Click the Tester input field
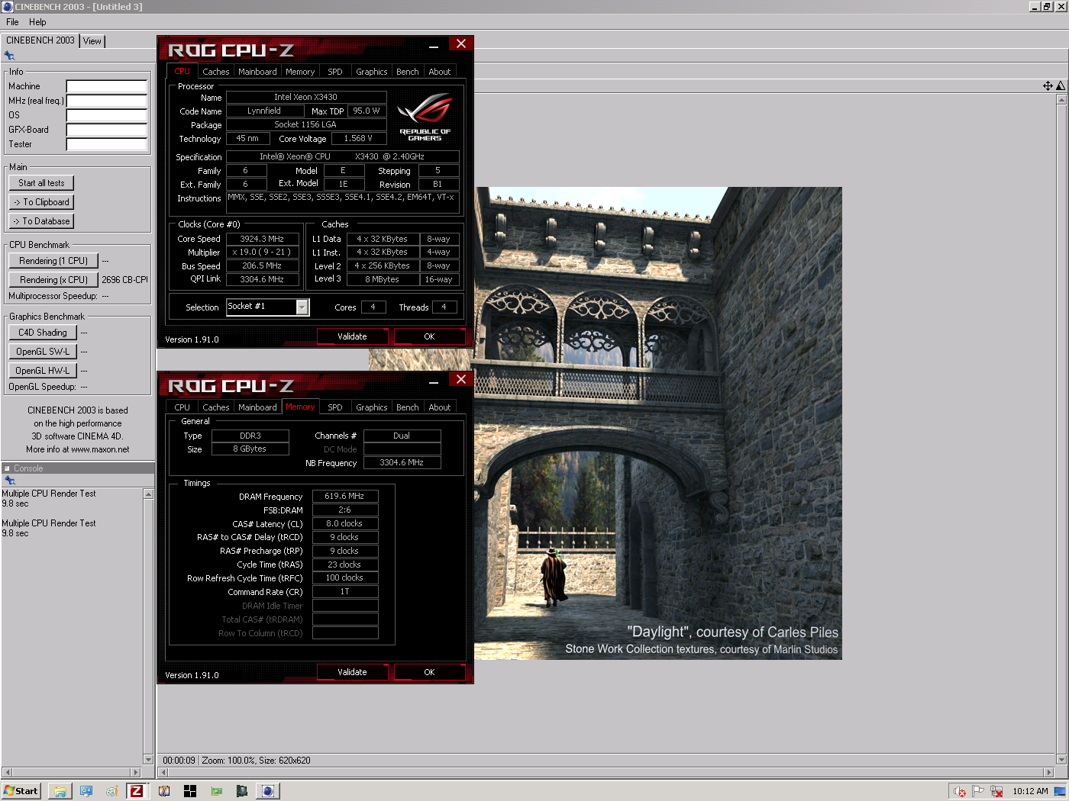This screenshot has width=1069, height=801. 106,144
